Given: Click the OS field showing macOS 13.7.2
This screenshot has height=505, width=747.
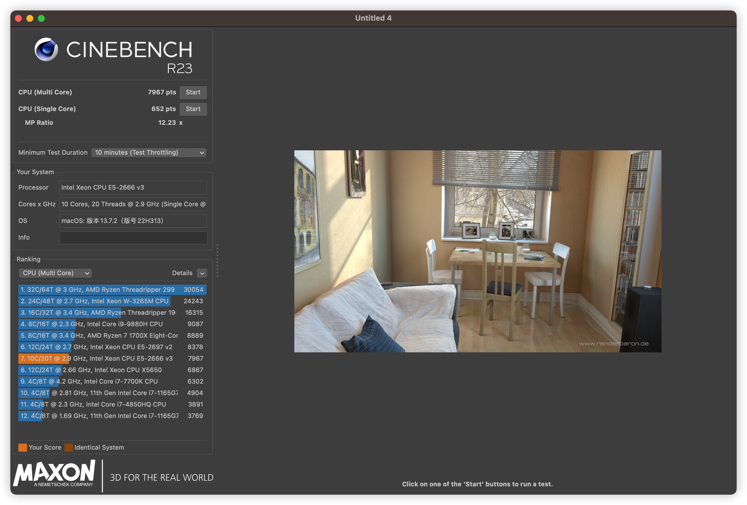Looking at the screenshot, I should coord(133,221).
